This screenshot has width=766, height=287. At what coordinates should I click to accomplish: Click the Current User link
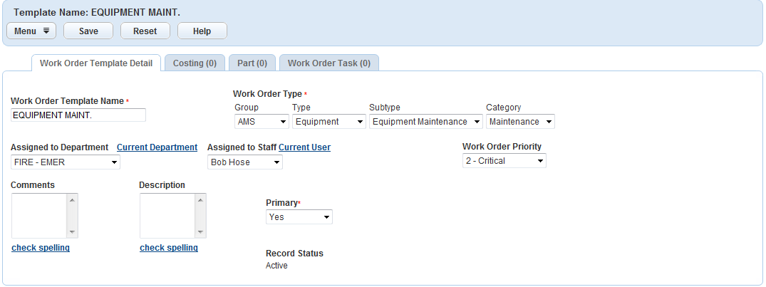(304, 147)
